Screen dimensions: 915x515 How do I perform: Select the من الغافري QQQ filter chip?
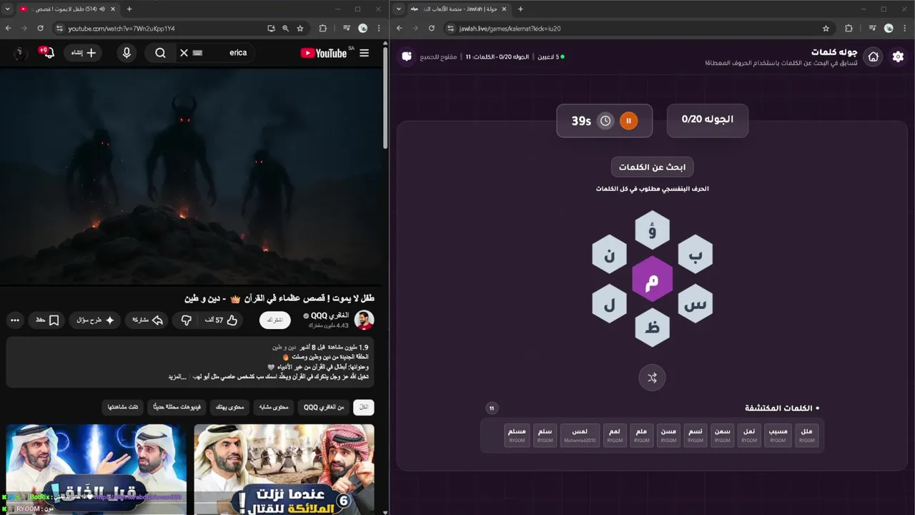coord(323,407)
